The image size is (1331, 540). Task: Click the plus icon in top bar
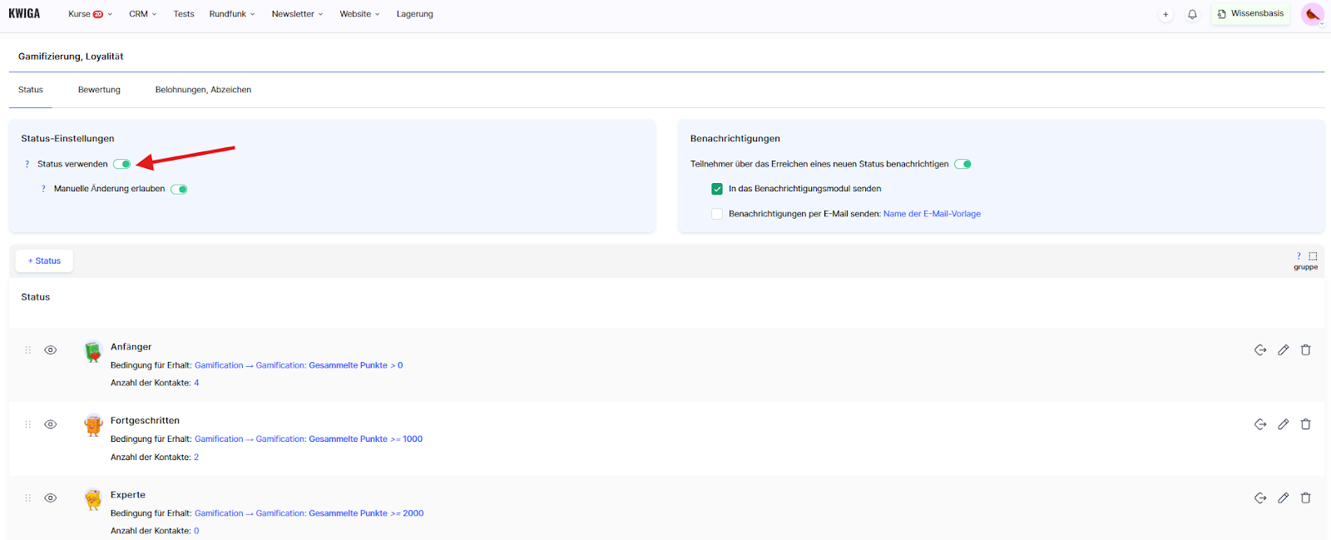coord(1165,14)
